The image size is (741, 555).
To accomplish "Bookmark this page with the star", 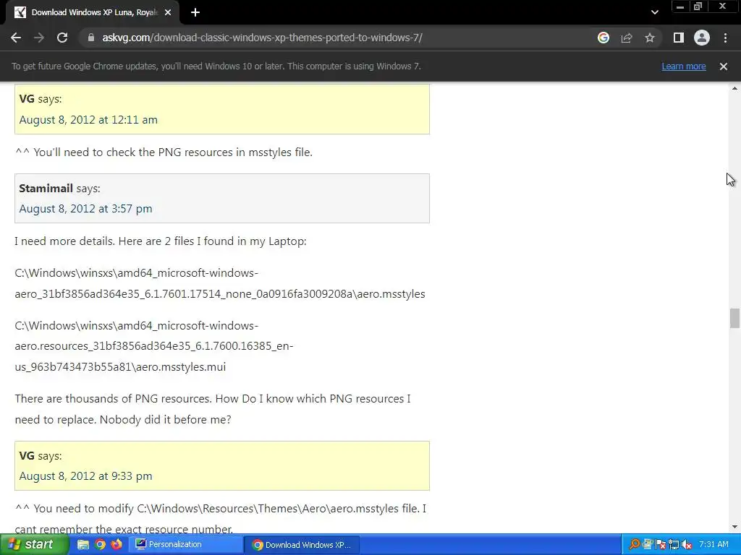I will pos(650,38).
